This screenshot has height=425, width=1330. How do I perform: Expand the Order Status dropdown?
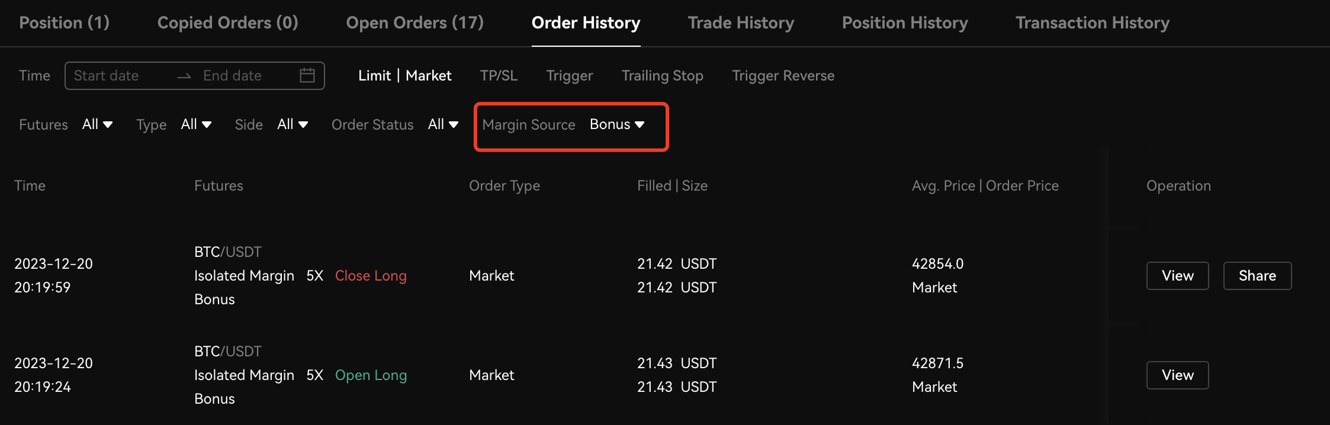tap(443, 124)
